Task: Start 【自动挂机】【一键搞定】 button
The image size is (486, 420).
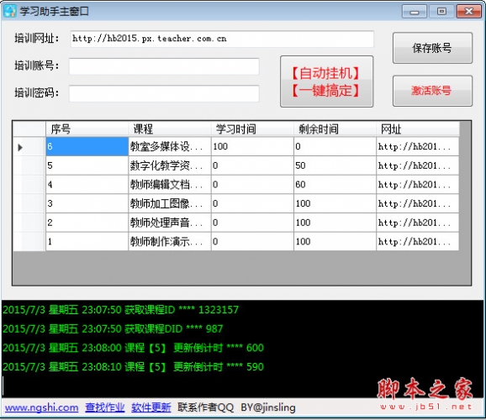Action: [327, 81]
